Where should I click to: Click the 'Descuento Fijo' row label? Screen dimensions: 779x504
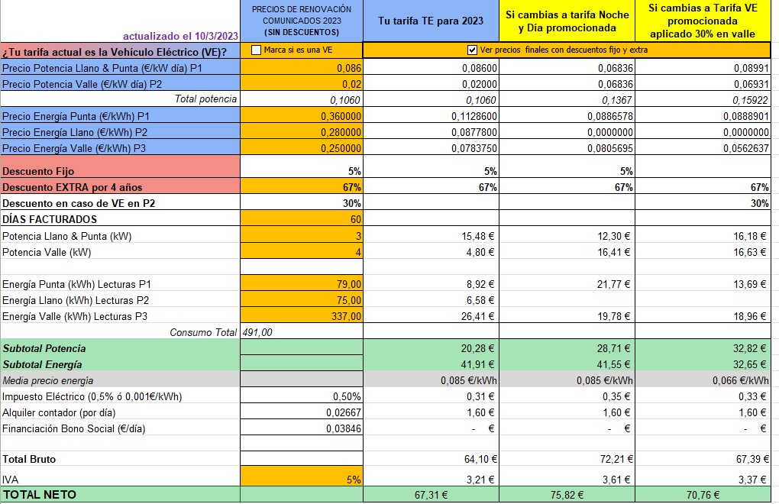click(x=38, y=171)
